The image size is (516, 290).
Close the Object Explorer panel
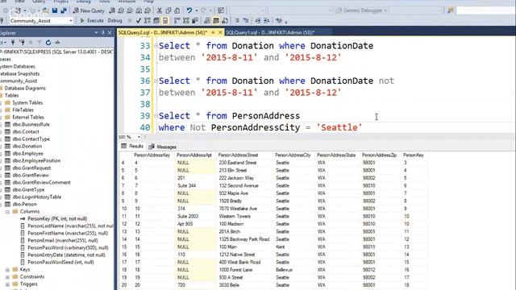[x=110, y=32]
